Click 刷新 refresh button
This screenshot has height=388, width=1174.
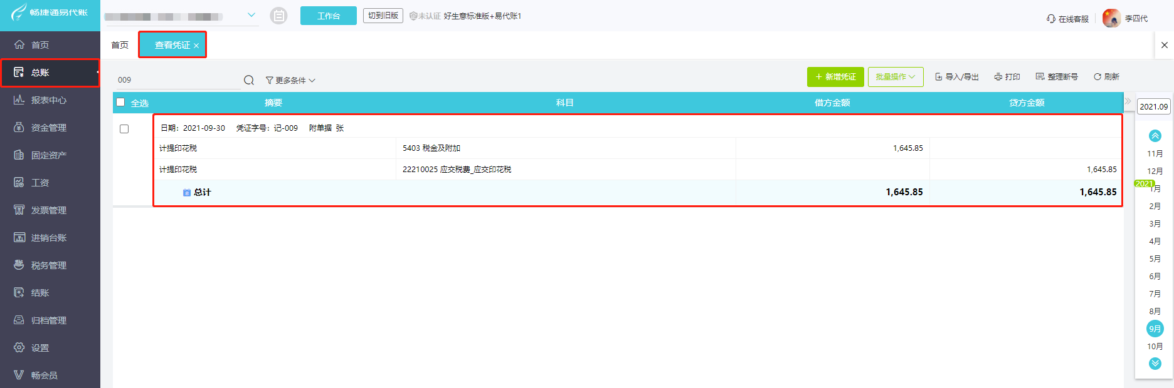1107,77
